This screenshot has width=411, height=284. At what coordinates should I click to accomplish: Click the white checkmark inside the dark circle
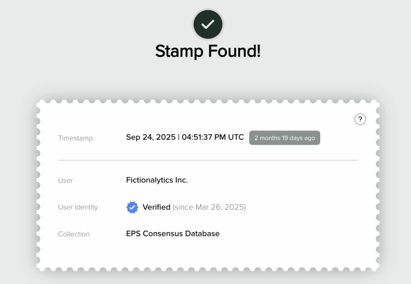click(x=208, y=25)
